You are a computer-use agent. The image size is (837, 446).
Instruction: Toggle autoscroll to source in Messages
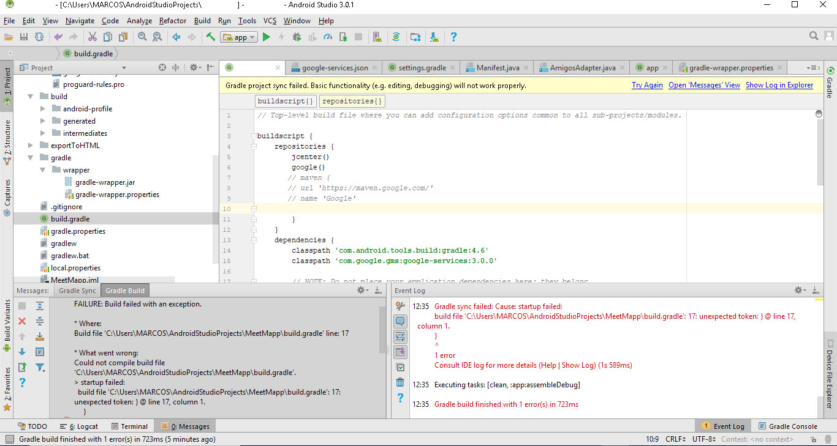[x=40, y=336]
